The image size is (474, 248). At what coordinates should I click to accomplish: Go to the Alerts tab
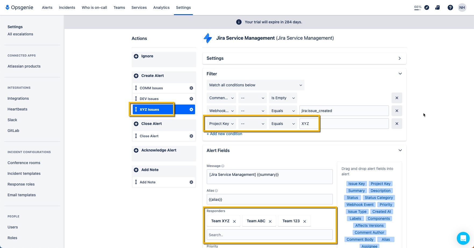point(47,8)
